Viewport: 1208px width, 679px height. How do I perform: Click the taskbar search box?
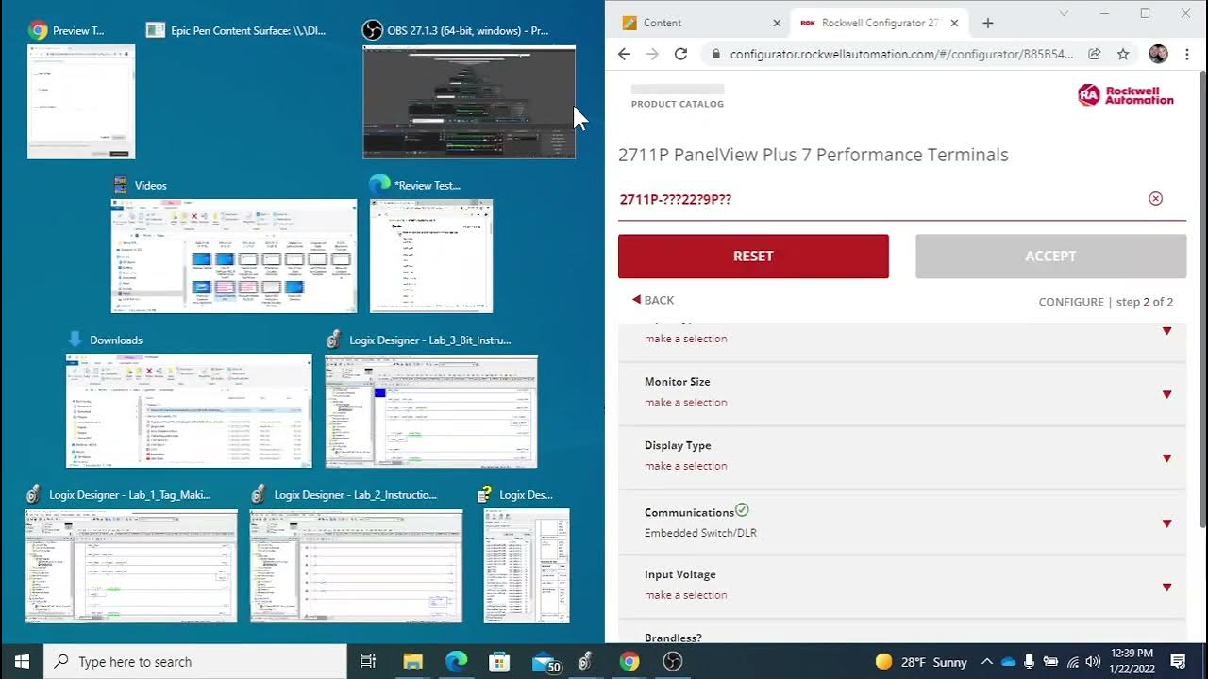195,662
